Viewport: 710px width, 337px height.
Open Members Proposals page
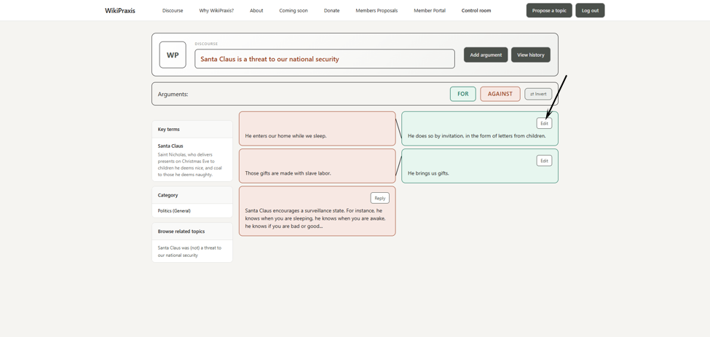tap(376, 10)
